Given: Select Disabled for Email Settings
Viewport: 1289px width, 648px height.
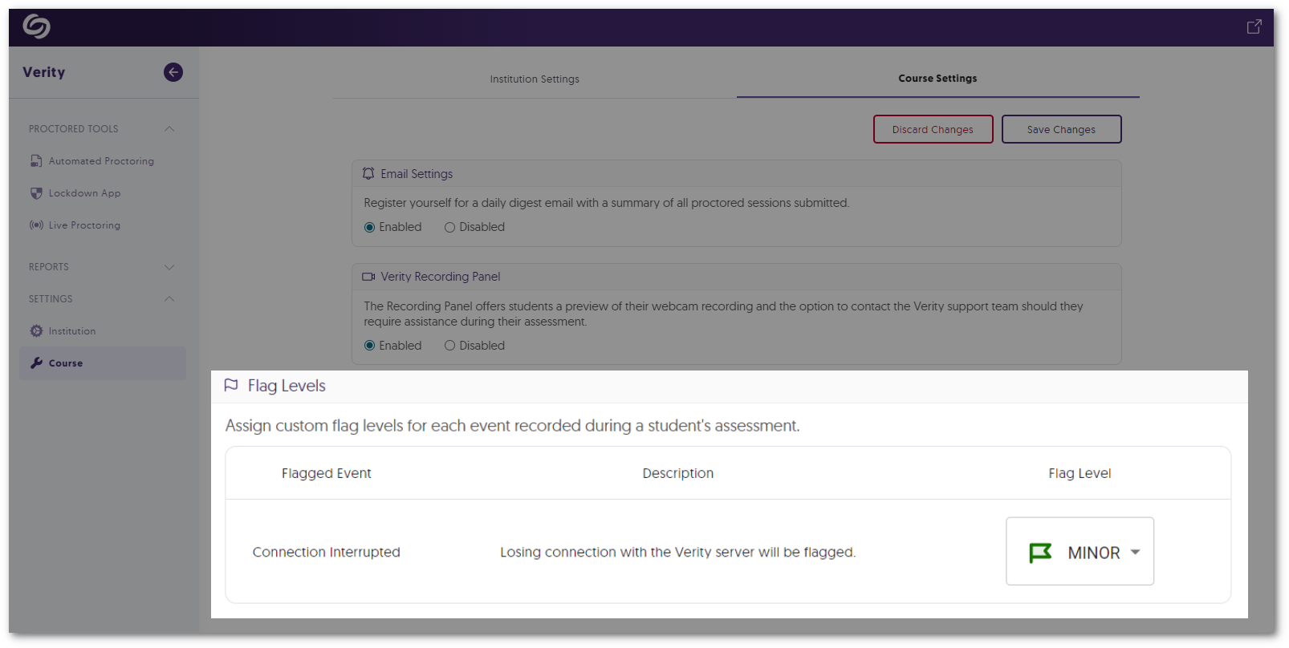Looking at the screenshot, I should (x=449, y=228).
